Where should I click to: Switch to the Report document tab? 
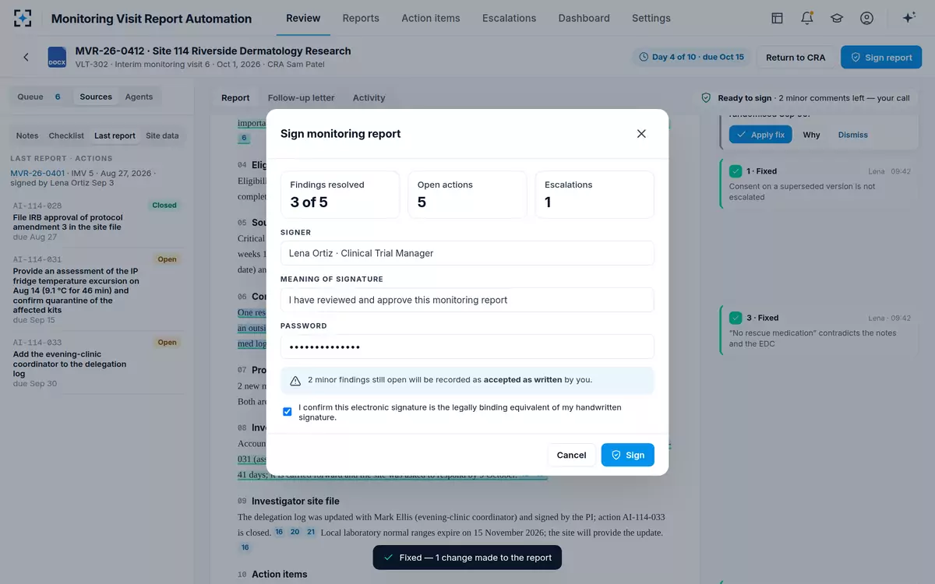(235, 97)
